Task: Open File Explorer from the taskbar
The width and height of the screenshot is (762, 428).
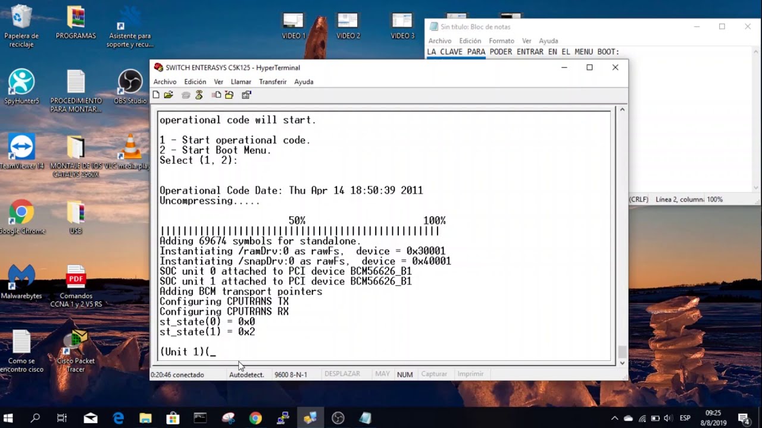Action: coord(145,418)
